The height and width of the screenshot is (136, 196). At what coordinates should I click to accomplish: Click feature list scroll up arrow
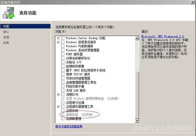[137, 38]
